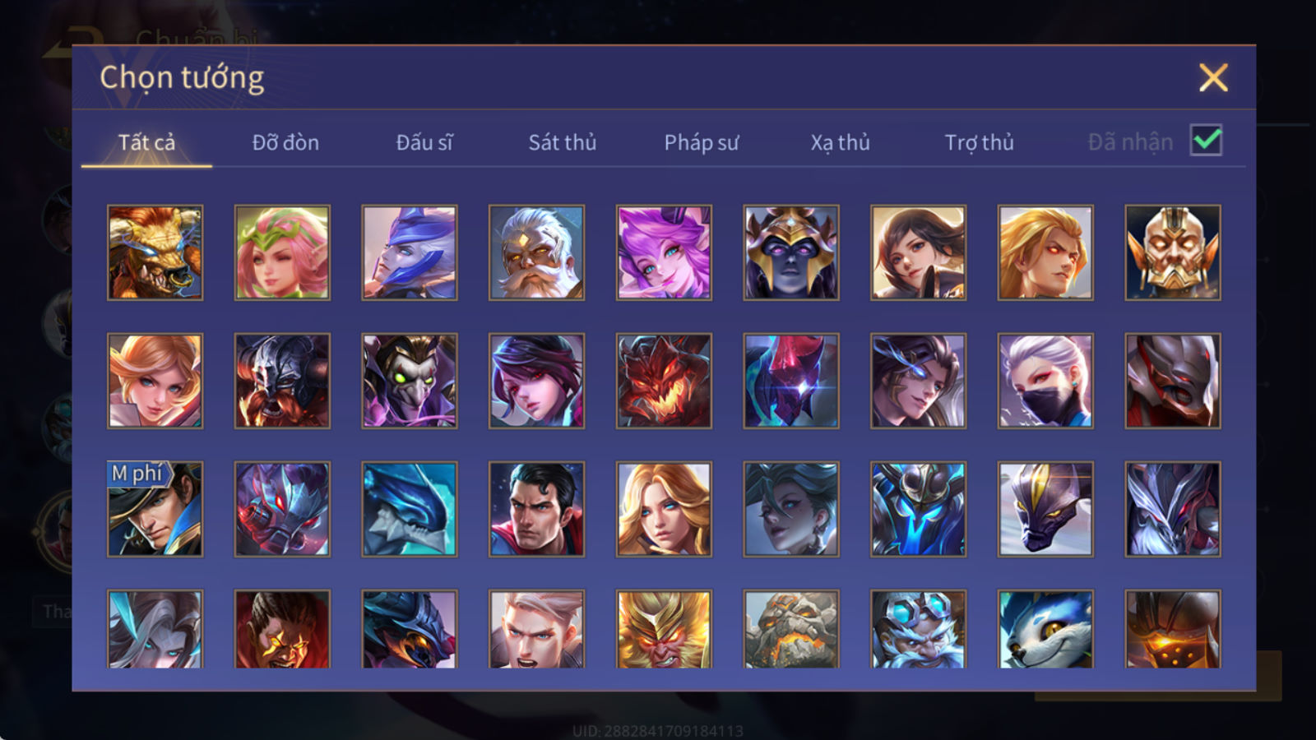
Task: Filter heroes by Trợ thủ
Action: [979, 142]
